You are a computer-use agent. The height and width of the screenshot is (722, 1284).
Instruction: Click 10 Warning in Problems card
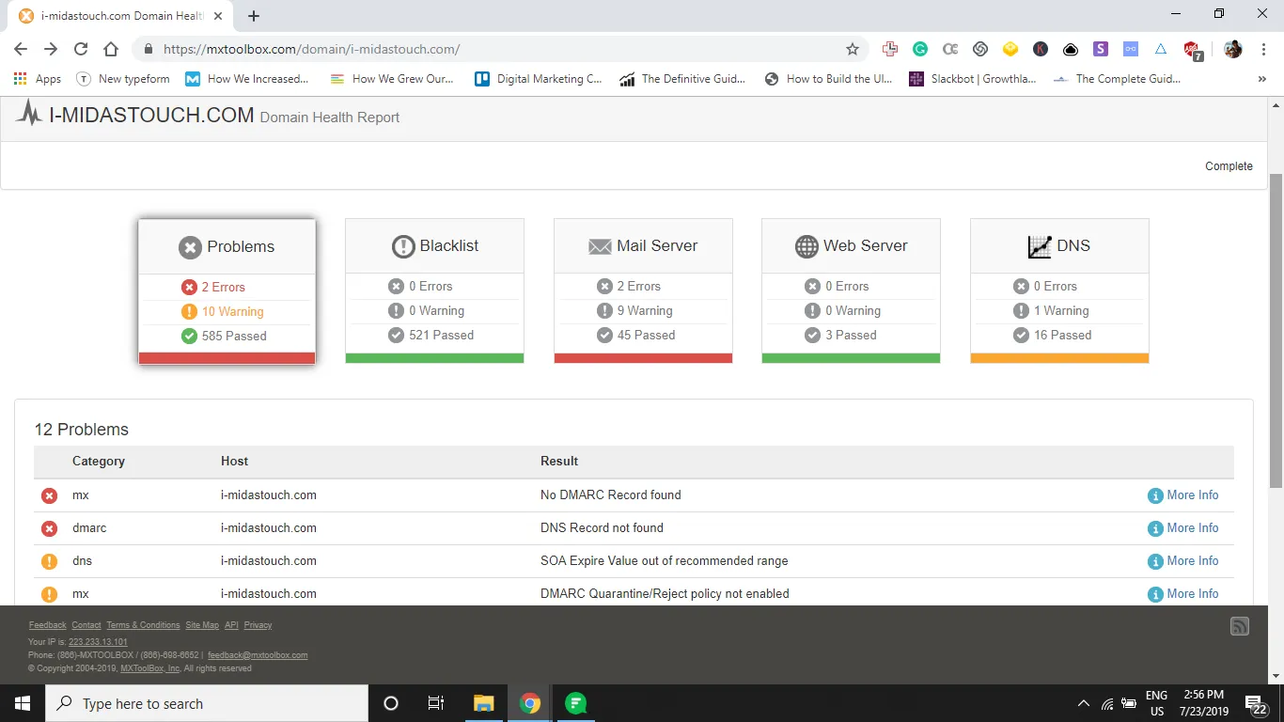point(223,311)
